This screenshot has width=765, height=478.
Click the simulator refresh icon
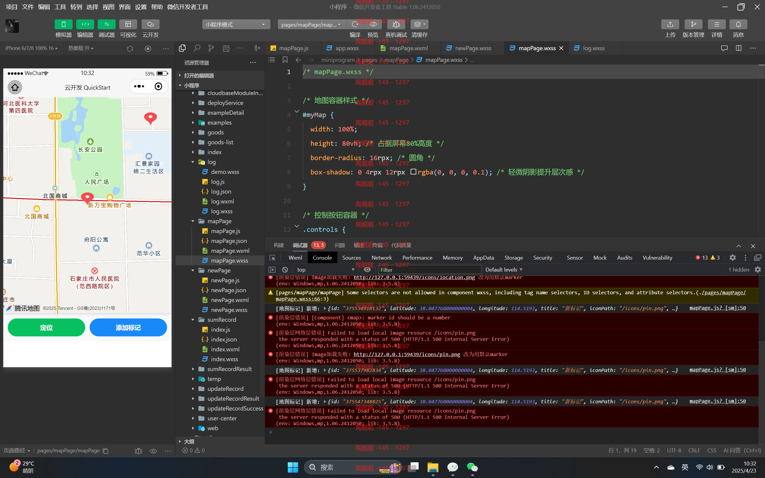coord(130,48)
